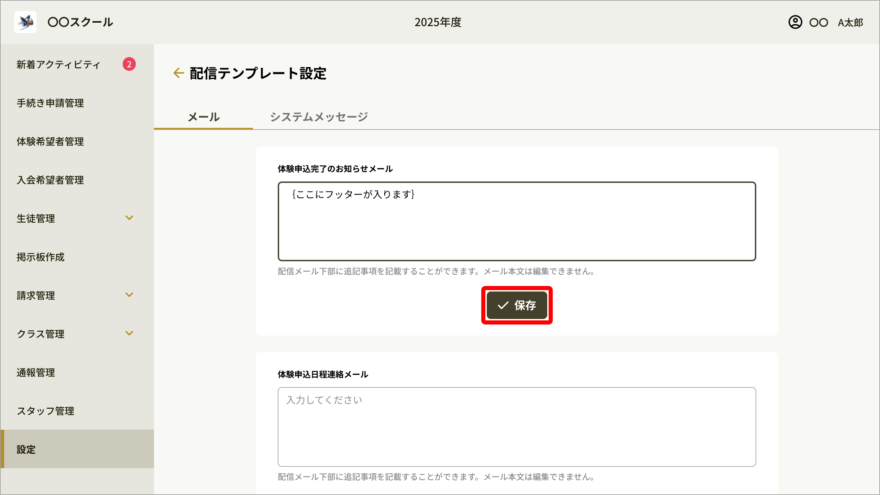880x495 pixels.
Task: Open 通報管理 in the sidebar
Action: [77, 372]
